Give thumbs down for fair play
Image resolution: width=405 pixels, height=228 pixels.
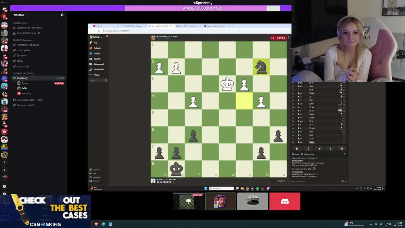(314, 169)
